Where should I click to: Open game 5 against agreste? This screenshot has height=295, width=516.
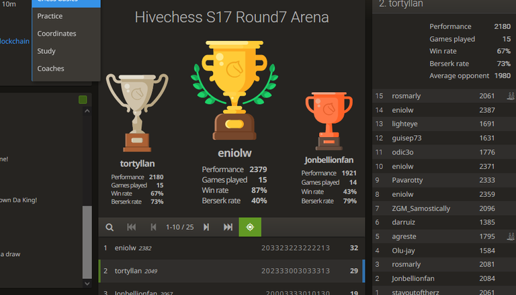(444, 237)
